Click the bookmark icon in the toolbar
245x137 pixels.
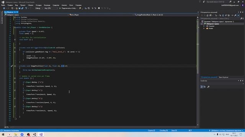click(99, 8)
